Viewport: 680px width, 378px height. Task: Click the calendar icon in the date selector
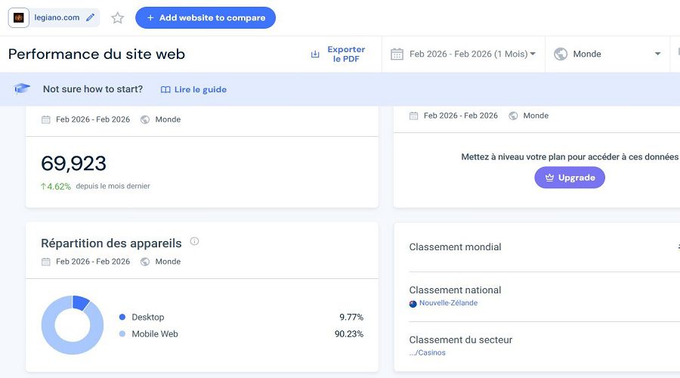coord(397,54)
